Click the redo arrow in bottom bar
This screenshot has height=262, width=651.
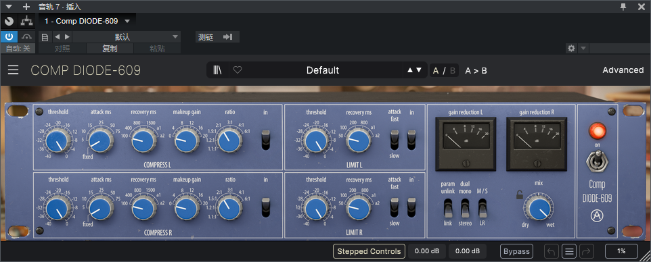click(586, 251)
